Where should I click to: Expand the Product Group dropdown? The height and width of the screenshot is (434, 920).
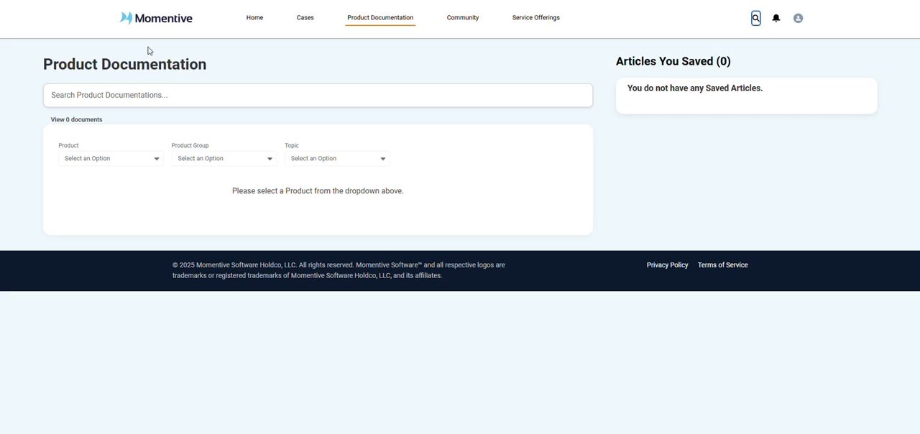(224, 158)
